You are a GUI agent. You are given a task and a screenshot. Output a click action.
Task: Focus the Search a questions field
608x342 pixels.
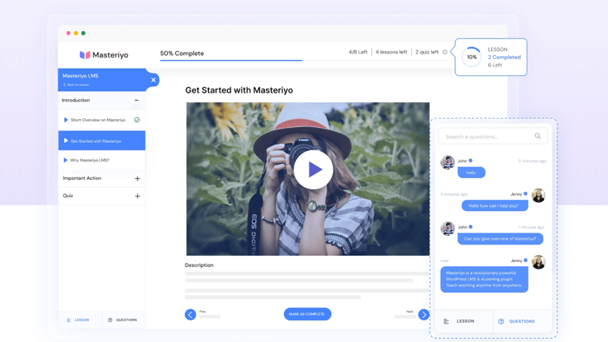point(493,137)
